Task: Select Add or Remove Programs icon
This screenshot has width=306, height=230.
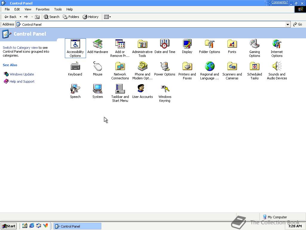Action: click(120, 48)
